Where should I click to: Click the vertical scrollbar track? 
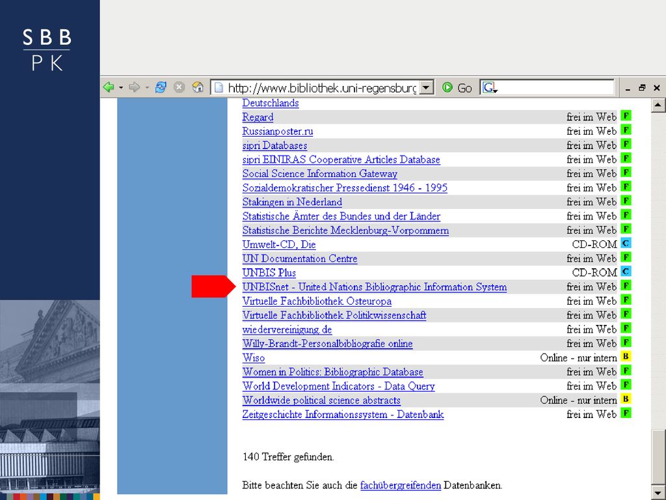pos(658,272)
